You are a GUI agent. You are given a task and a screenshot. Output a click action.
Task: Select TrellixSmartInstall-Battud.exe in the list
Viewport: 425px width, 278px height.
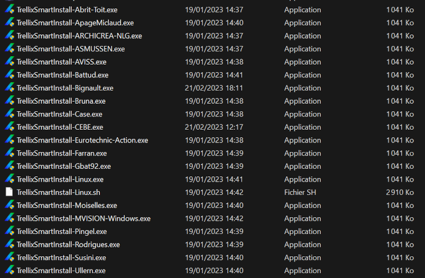pos(62,75)
